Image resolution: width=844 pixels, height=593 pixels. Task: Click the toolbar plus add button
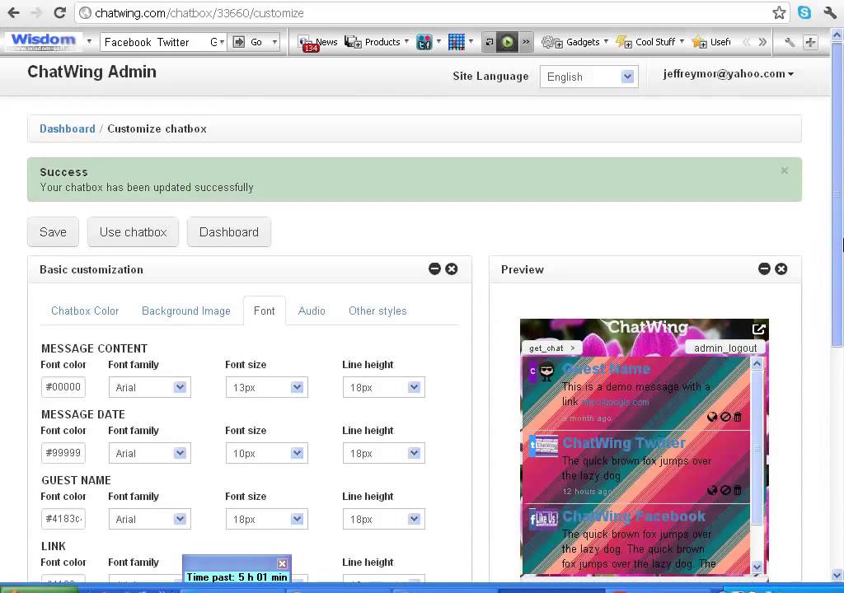[x=810, y=42]
